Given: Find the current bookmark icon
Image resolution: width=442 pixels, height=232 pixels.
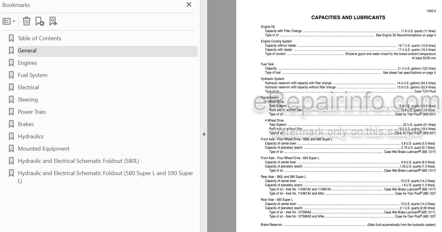Looking at the screenshot, I should point(53,21).
